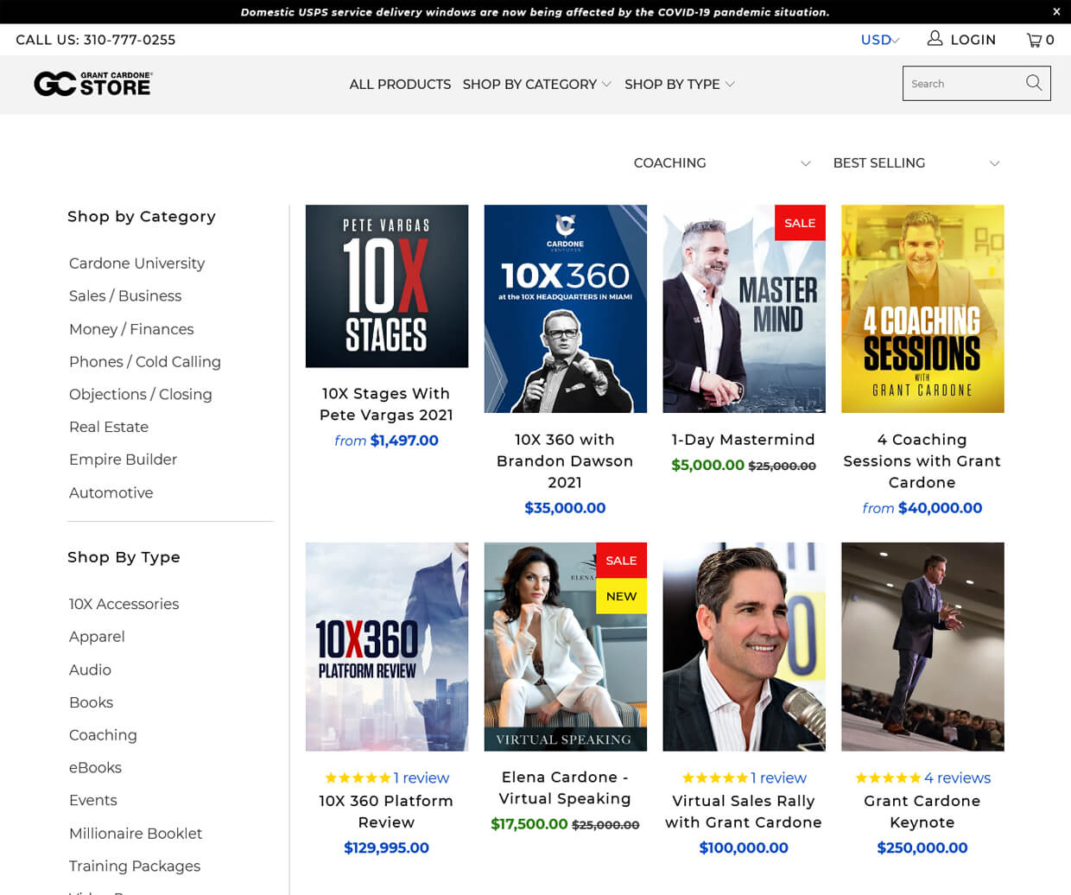Select Cardone University category
1071x895 pixels.
click(136, 263)
